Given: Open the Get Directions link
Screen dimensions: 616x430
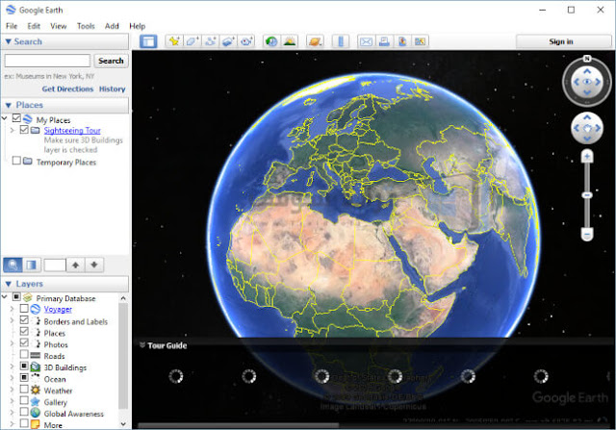Looking at the screenshot, I should (67, 89).
